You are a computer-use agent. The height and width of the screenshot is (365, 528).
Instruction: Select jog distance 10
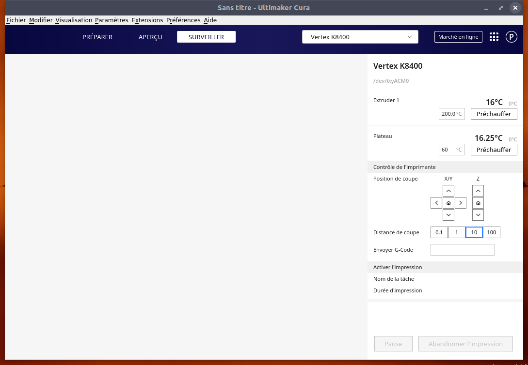[474, 232]
